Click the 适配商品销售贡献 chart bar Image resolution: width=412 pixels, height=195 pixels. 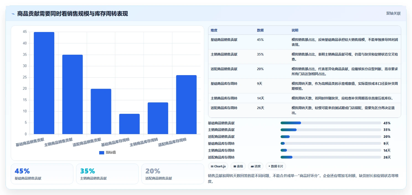pyautogui.click(x=101, y=112)
